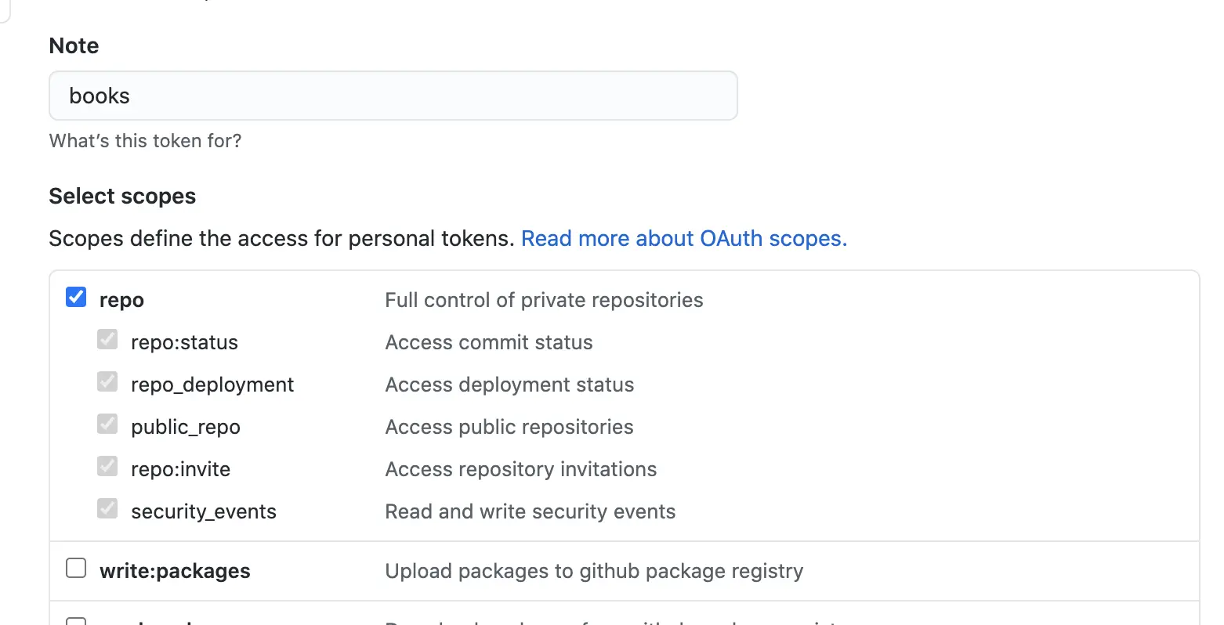Click the "security_events" scope label
This screenshot has height=625, width=1224.
[x=204, y=511]
